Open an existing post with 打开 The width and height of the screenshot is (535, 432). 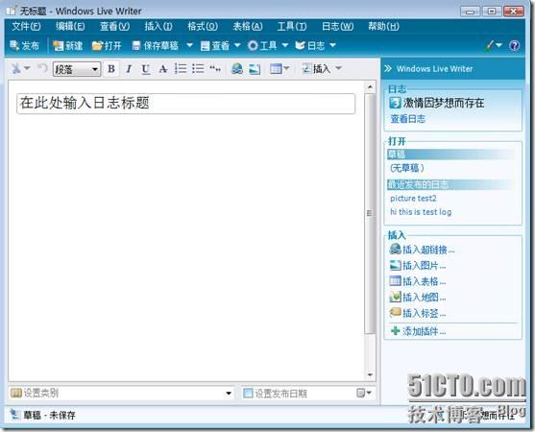pos(107,45)
